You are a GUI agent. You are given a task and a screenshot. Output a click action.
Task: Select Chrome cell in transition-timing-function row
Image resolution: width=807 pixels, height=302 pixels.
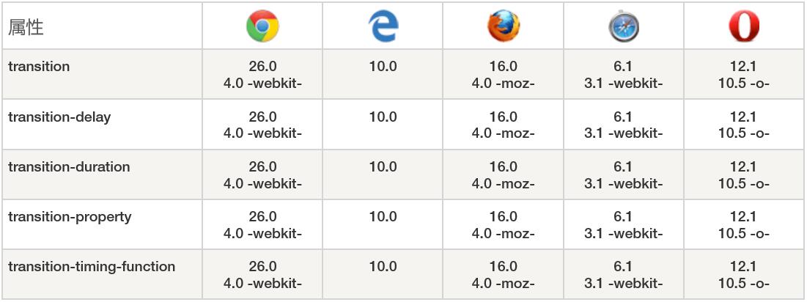[x=262, y=274]
